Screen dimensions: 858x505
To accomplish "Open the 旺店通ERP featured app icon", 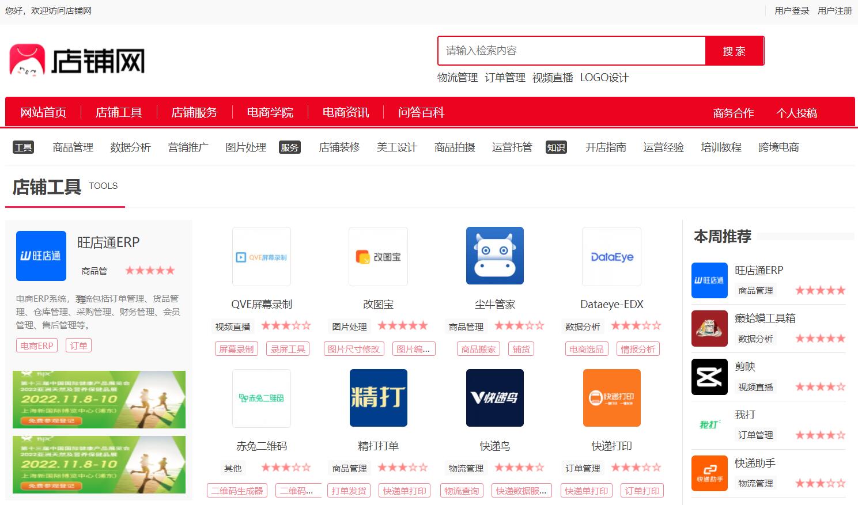I will (41, 256).
